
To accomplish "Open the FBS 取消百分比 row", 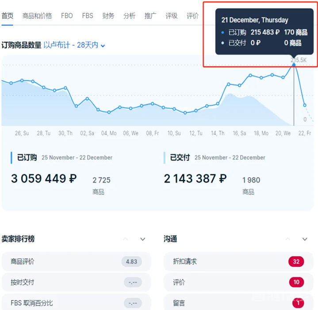I will click(76, 302).
